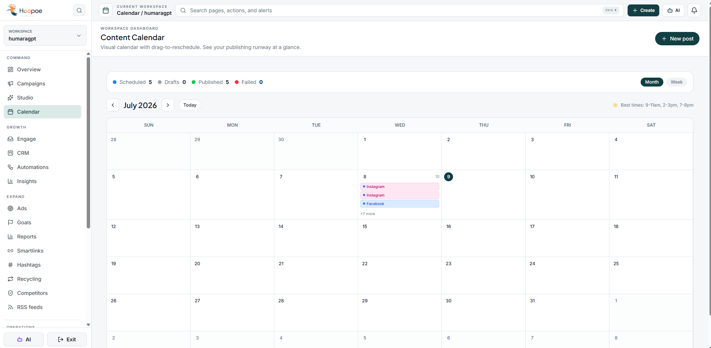Click the sidebar vertical scrollbar

tap(88, 143)
